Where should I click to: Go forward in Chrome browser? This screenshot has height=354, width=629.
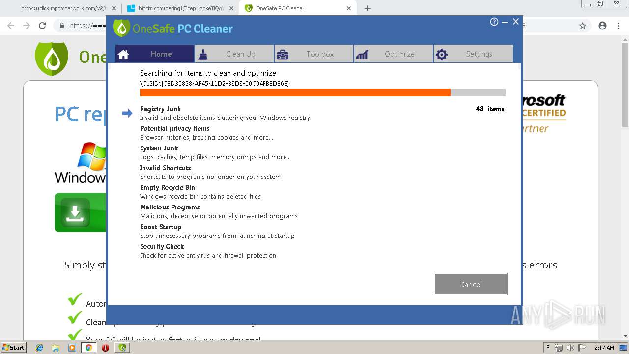pos(27,26)
